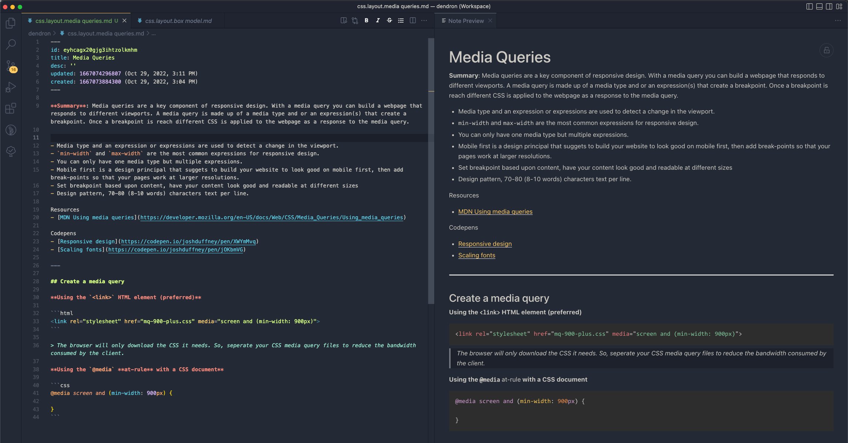Image resolution: width=848 pixels, height=443 pixels.
Task: Click the codepen XWYmMvq URL in editor
Action: 188,241
